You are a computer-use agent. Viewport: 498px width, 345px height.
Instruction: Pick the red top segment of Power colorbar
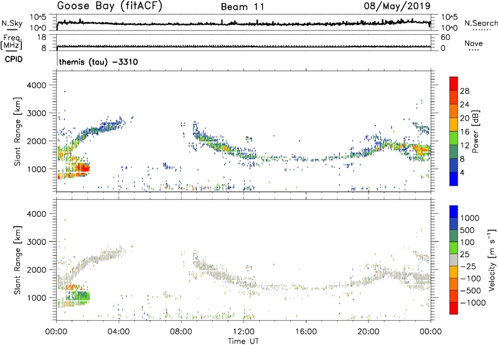click(x=454, y=84)
